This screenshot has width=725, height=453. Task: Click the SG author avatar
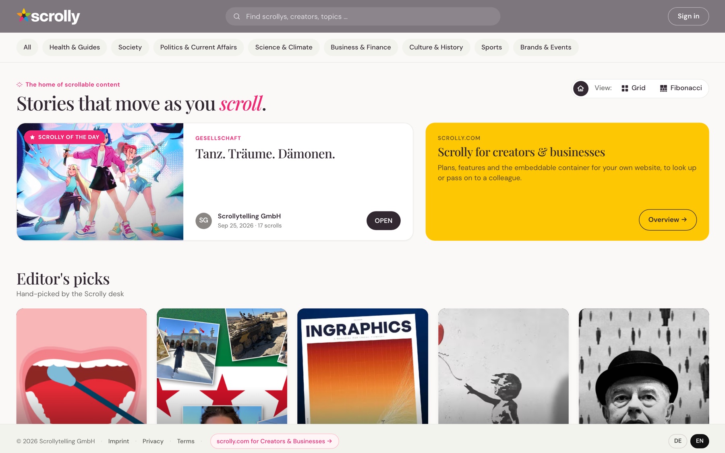coord(204,221)
